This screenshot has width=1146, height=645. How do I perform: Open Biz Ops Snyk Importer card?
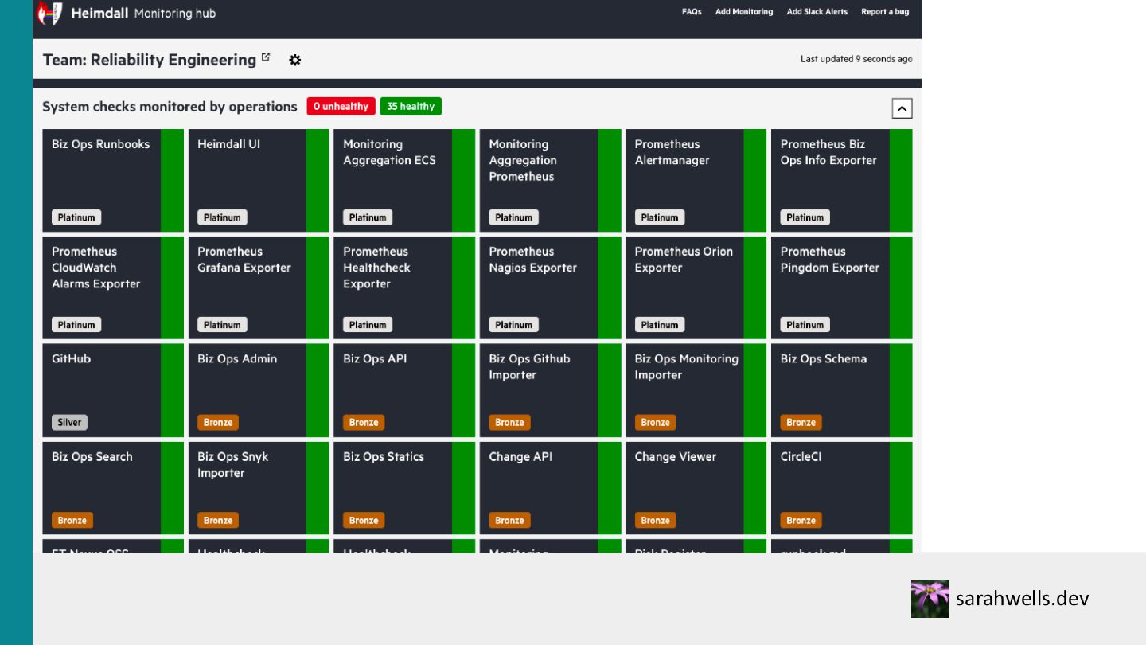click(x=259, y=488)
